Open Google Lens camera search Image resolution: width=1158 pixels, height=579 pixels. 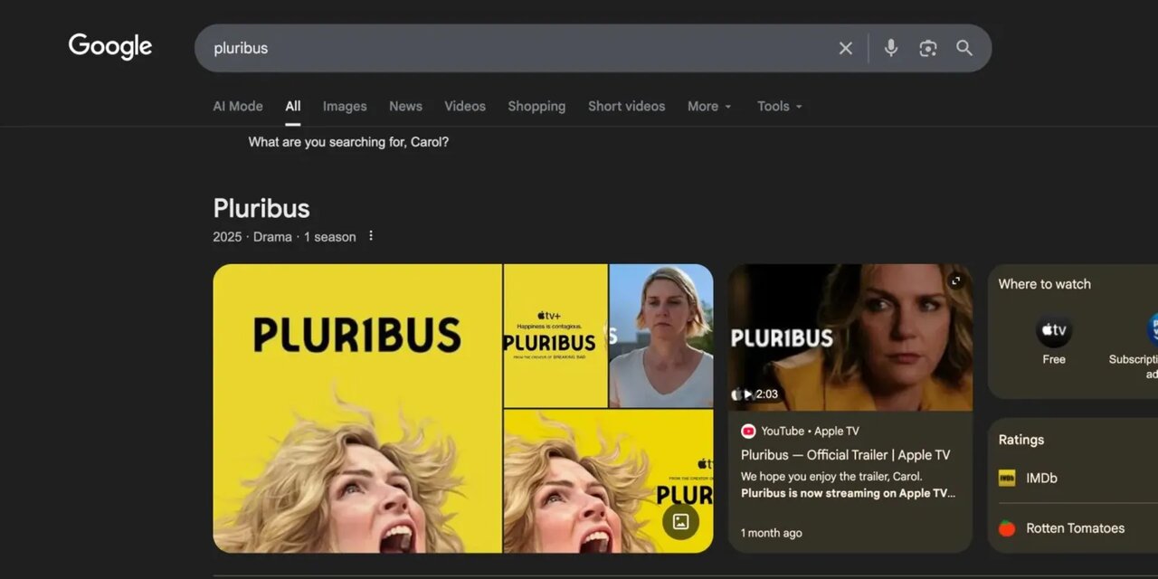(927, 48)
